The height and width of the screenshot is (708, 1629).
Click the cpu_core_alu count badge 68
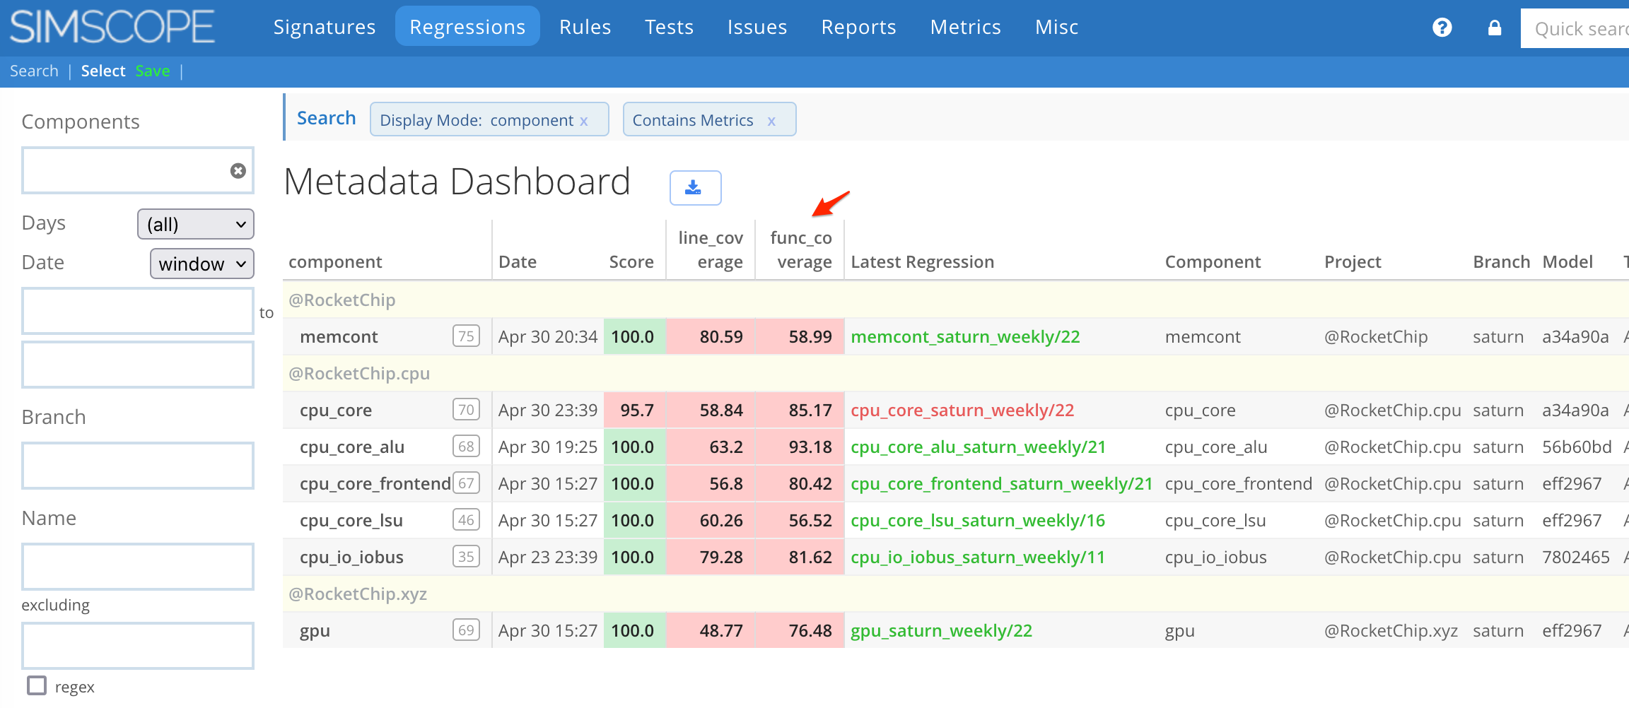click(x=466, y=446)
